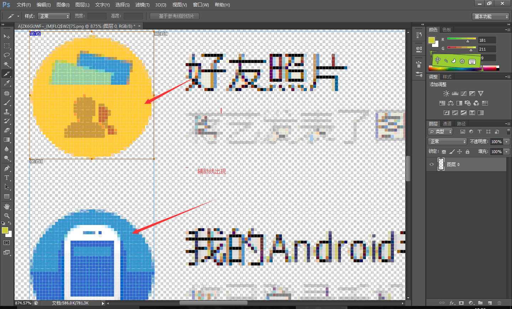Select the Dodge tool
The height and width of the screenshot is (309, 512).
(7, 158)
